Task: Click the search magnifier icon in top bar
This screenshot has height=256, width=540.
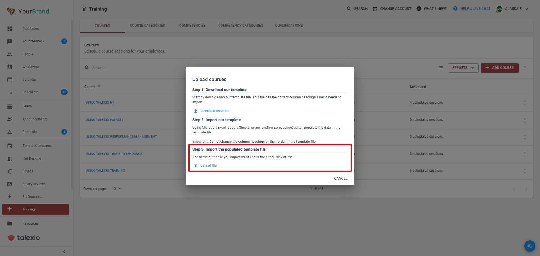Action: 349,9
